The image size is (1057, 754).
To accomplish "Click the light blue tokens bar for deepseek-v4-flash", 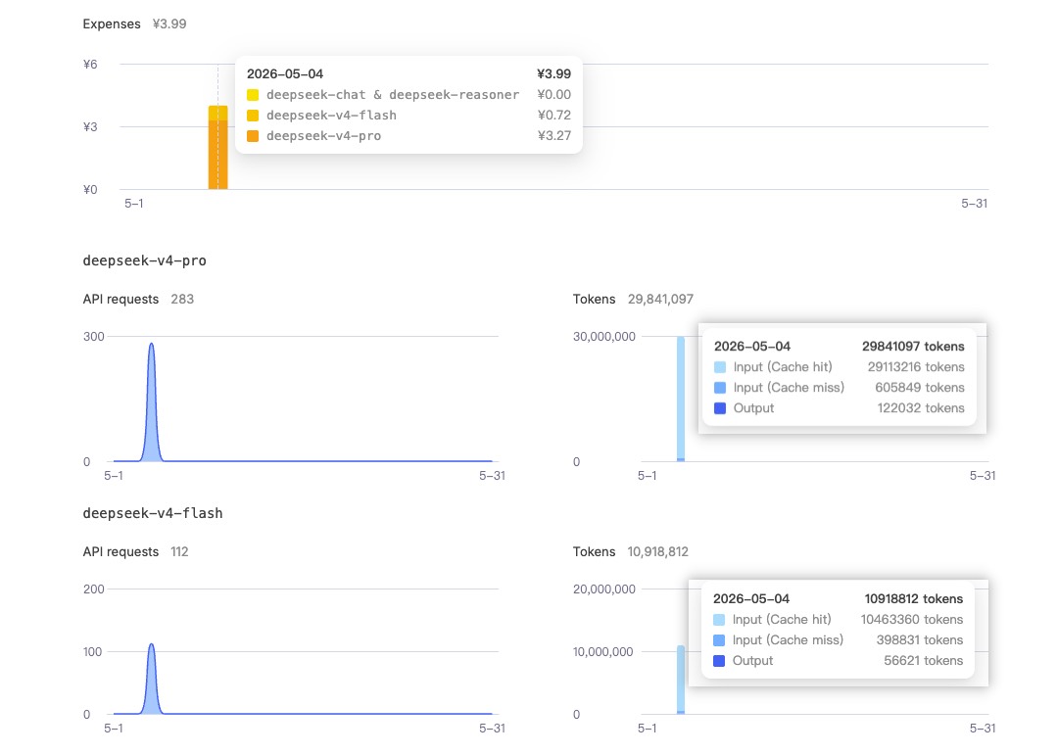I will [x=681, y=678].
